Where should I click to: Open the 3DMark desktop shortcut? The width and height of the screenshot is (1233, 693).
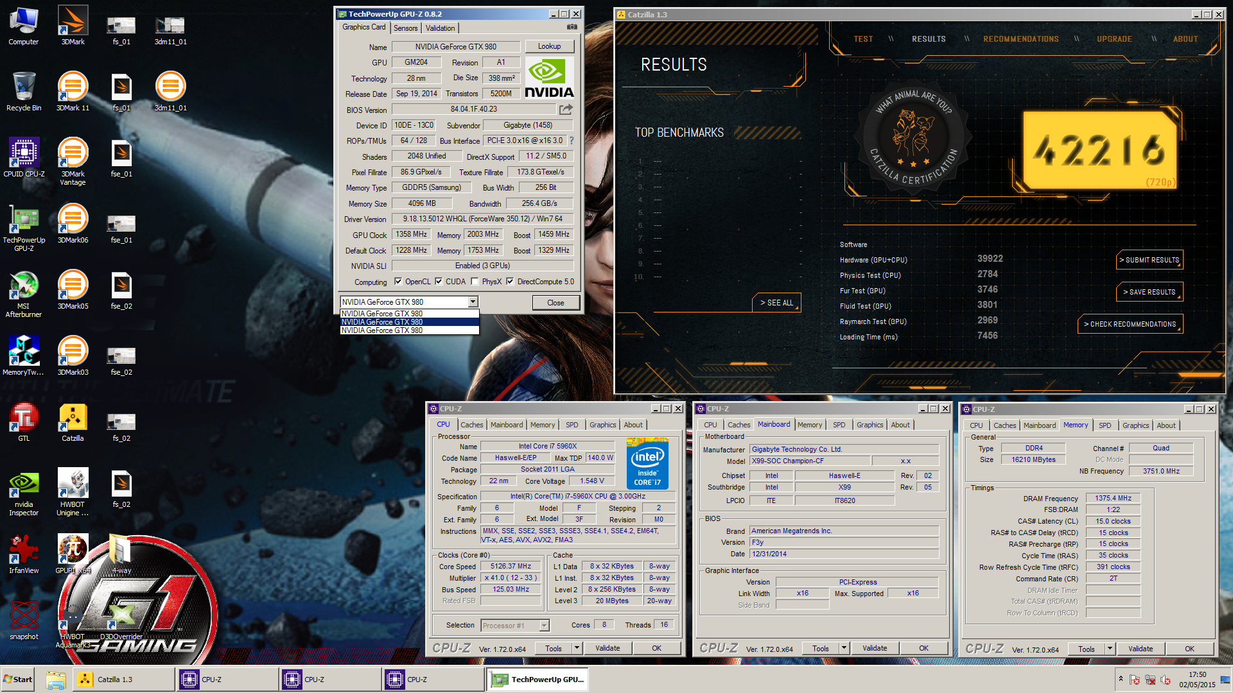tap(73, 26)
